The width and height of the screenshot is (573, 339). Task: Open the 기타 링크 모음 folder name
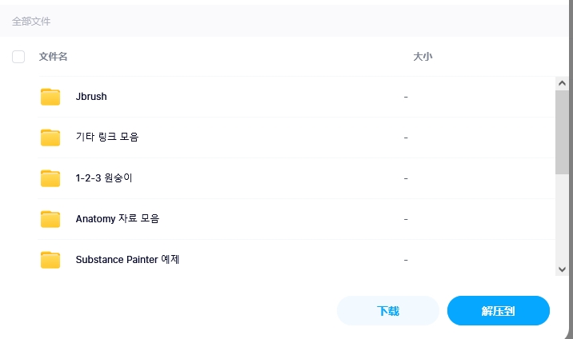pos(107,138)
